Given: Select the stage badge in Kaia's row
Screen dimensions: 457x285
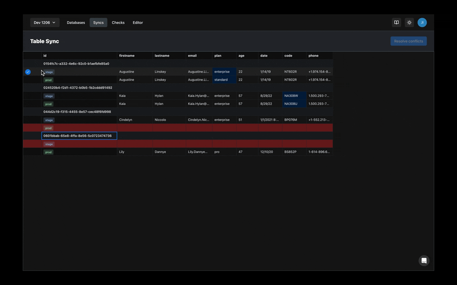Looking at the screenshot, I should pyautogui.click(x=49, y=96).
